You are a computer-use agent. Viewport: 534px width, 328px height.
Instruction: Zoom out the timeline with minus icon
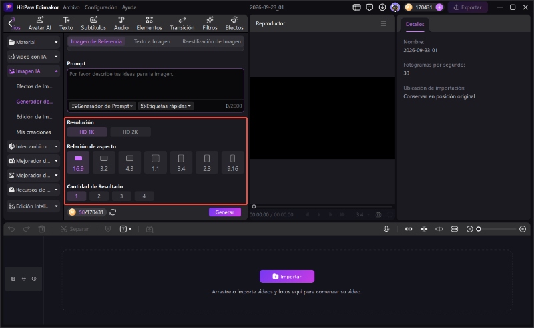click(470, 229)
